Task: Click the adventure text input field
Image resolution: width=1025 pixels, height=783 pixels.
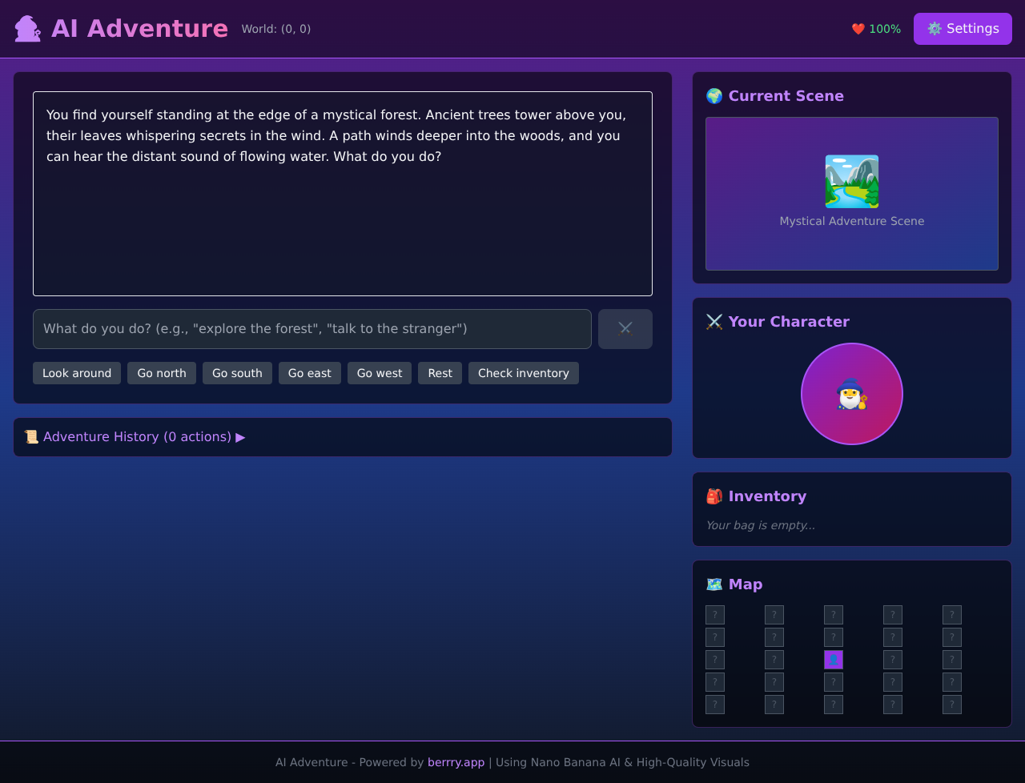Action: point(312,329)
